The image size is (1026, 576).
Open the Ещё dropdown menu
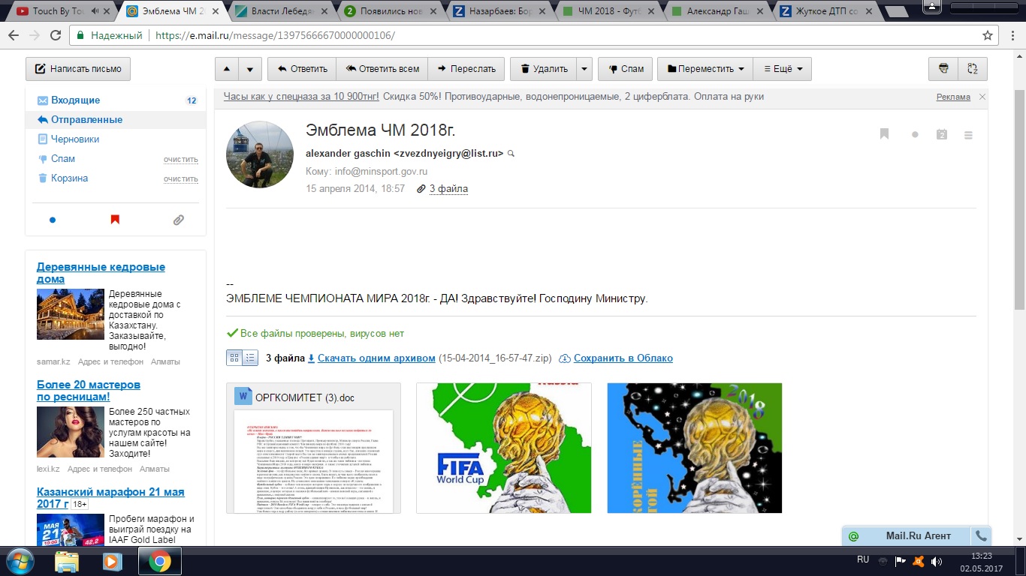coord(782,69)
